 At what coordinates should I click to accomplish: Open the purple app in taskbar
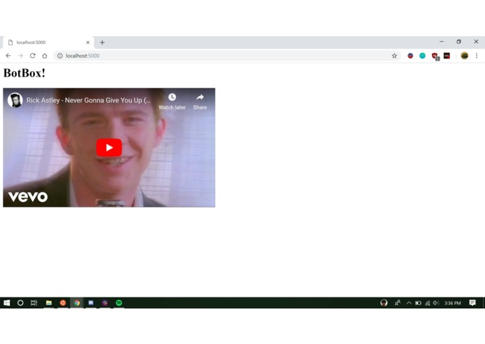105,303
